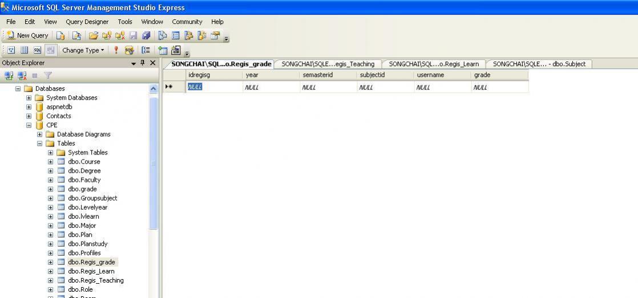Open SQL Server Compact Edition query icon
Screen dimensions: 638x298
(76, 36)
